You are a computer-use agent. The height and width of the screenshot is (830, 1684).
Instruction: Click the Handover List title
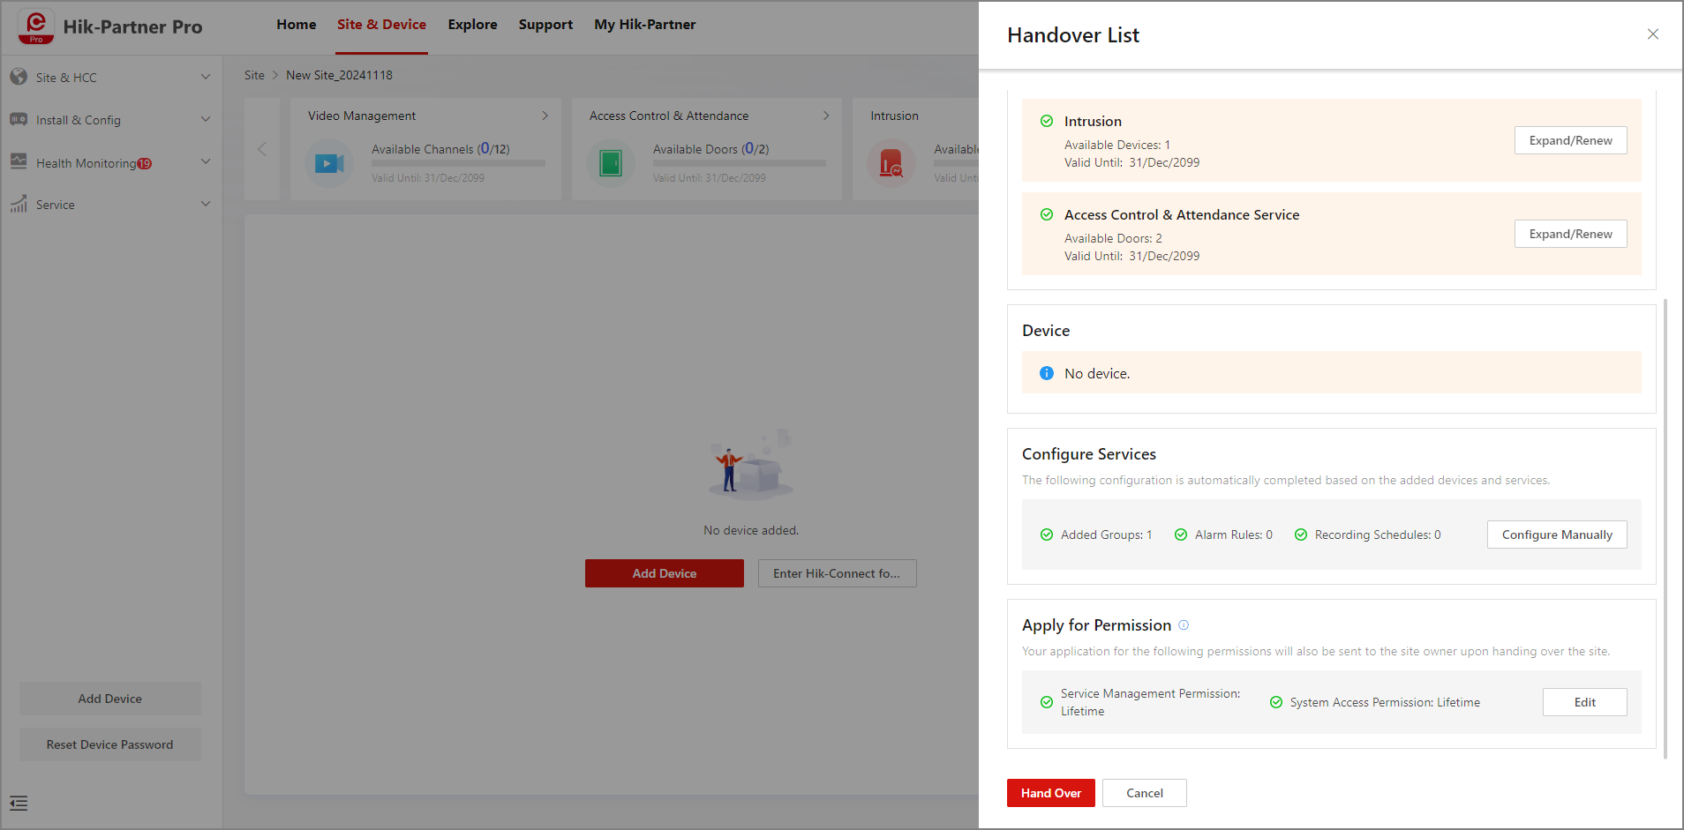click(x=1073, y=35)
